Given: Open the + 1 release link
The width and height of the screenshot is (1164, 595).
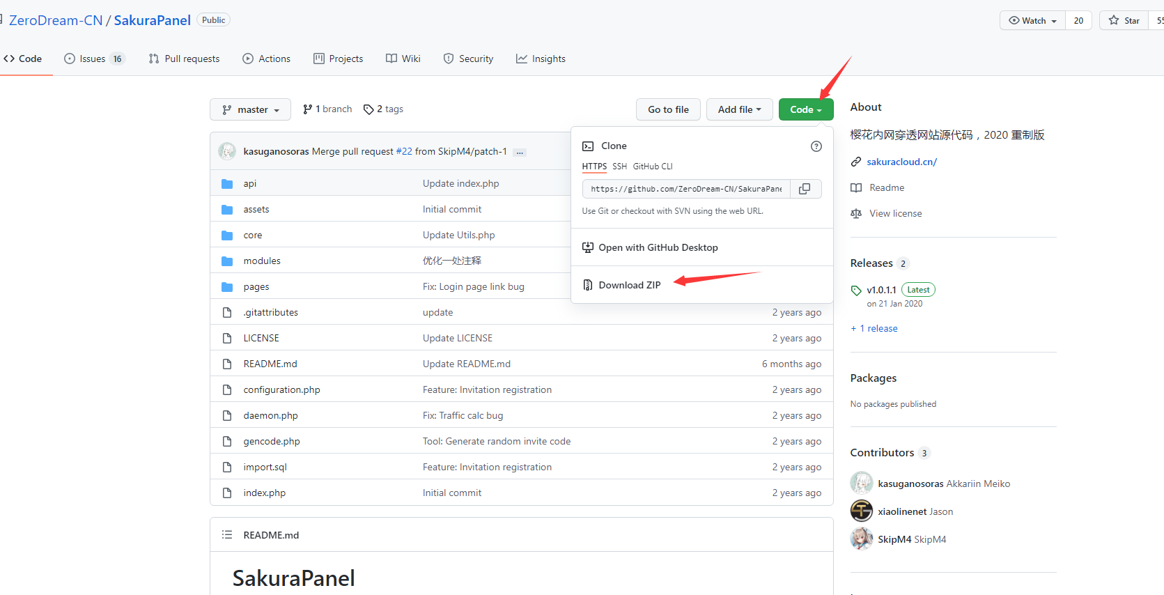Looking at the screenshot, I should 874,329.
